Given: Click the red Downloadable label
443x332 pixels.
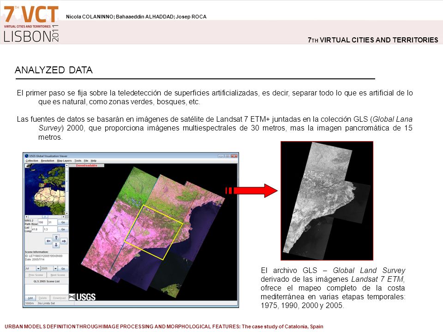Looking at the screenshot, I should pos(86,166).
